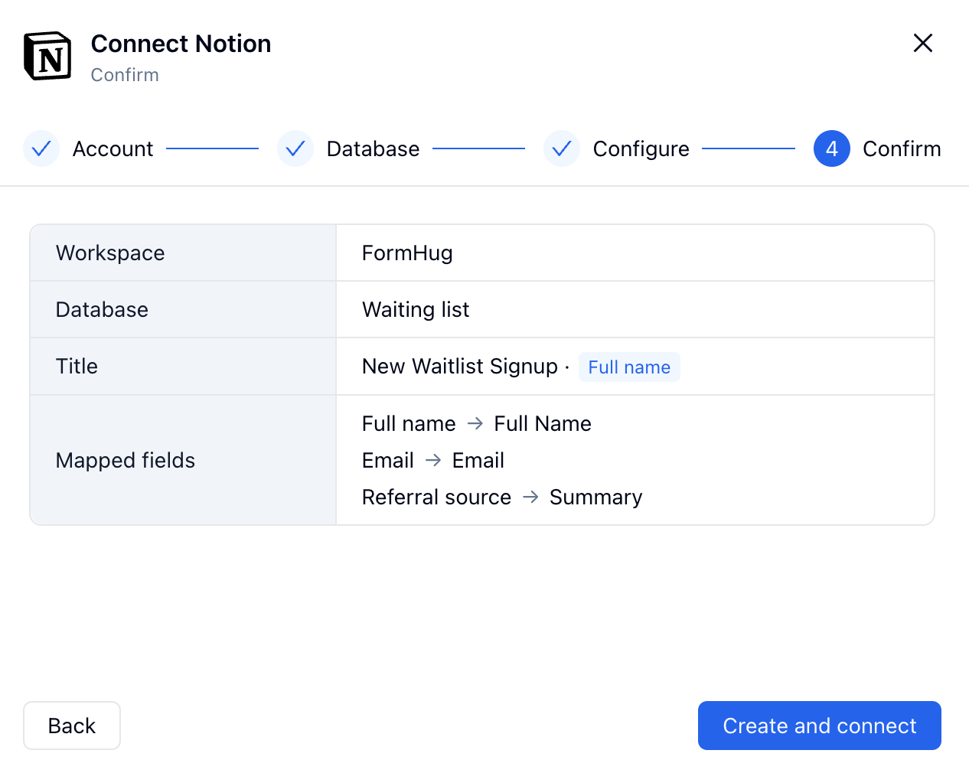
Task: Click the Summary mapped target text
Action: pyautogui.click(x=596, y=497)
